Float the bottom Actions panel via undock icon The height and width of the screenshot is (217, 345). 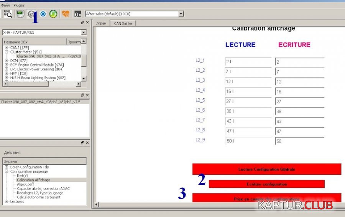coord(82,143)
